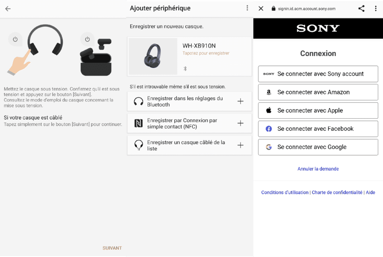
Task: Click 'Se connecter avec Amazon'
Action: coord(318,92)
